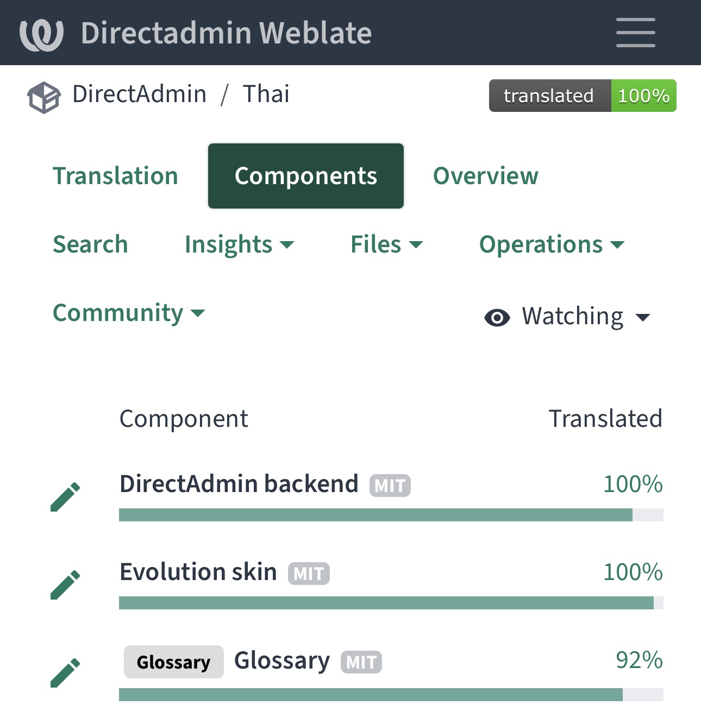Edit Evolution skin with the pencil icon

pos(65,584)
